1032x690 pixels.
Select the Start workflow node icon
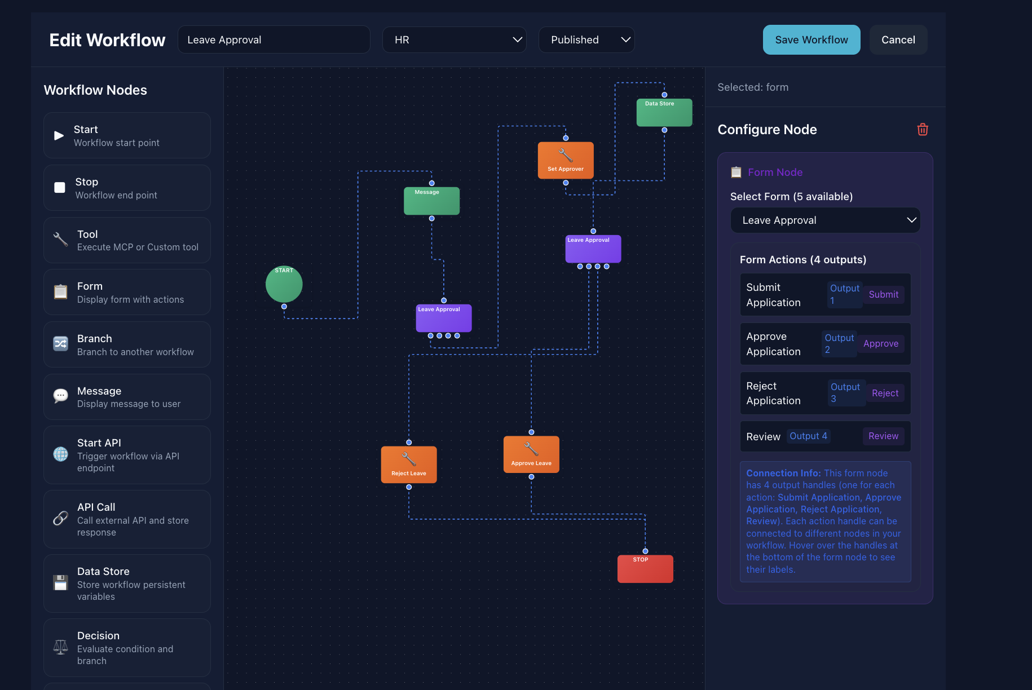click(60, 135)
